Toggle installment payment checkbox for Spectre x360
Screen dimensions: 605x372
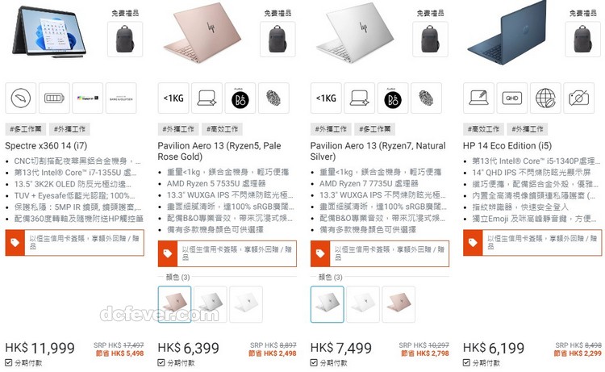tap(9, 363)
